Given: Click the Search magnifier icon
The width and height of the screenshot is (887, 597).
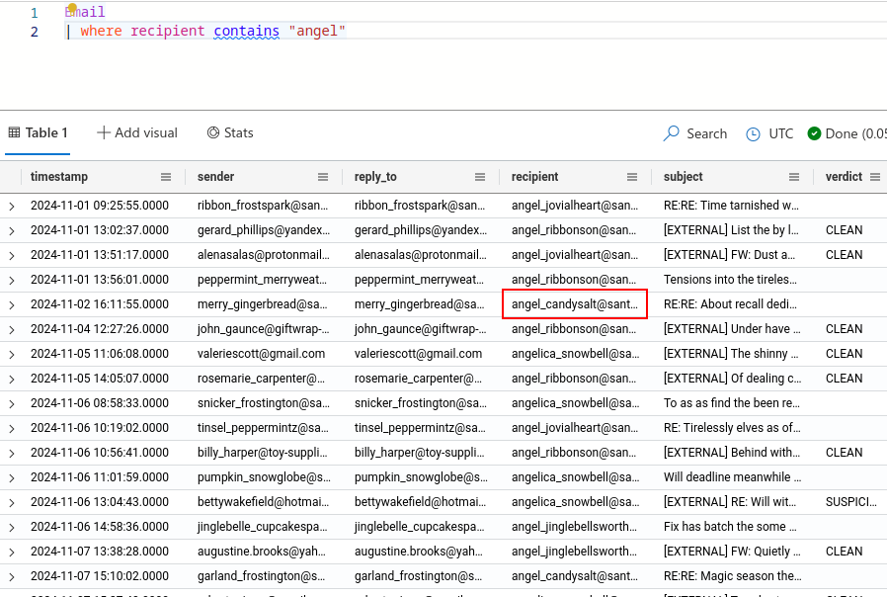Looking at the screenshot, I should tap(672, 133).
